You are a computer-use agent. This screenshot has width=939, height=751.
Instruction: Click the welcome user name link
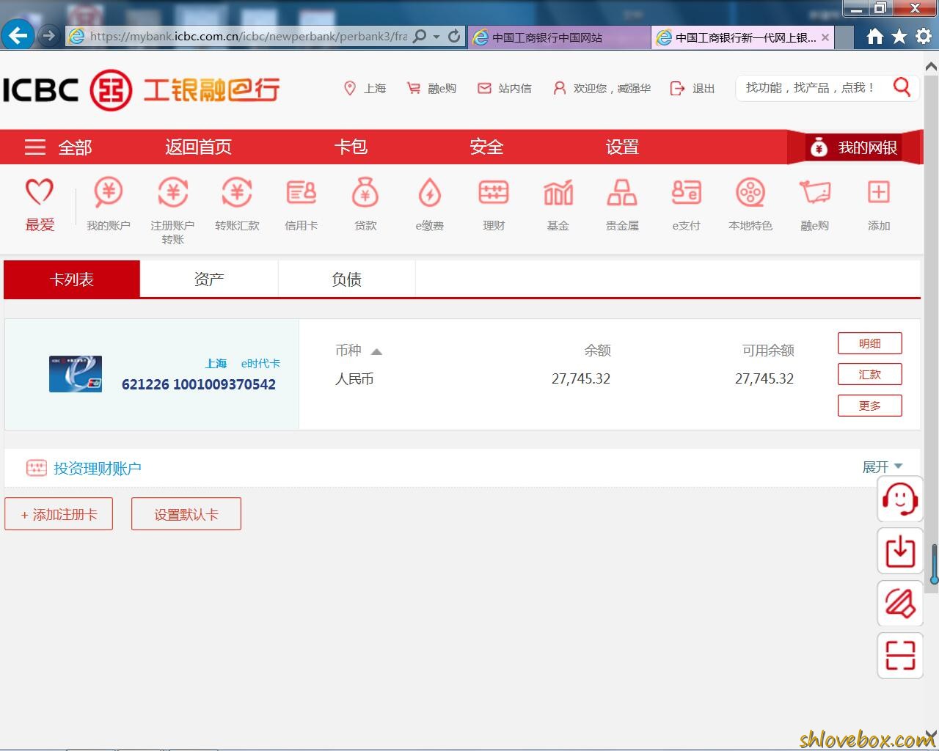click(602, 89)
